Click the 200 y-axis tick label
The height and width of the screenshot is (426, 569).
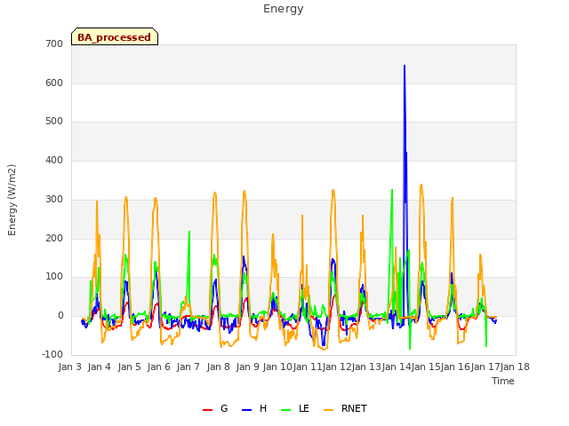54,239
